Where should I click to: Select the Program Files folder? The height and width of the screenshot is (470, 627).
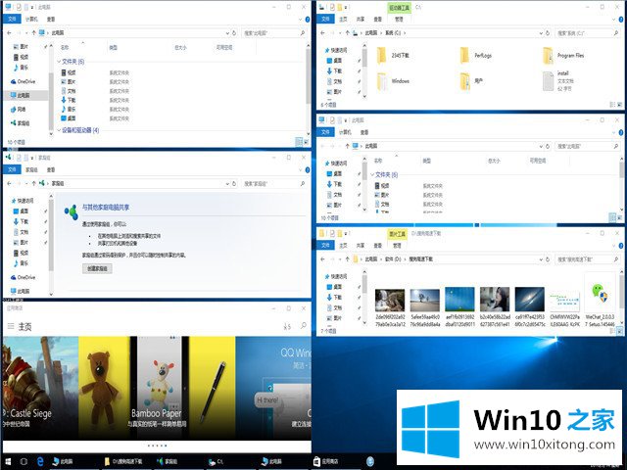pyautogui.click(x=564, y=56)
